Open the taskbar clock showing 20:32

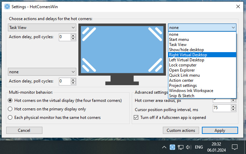[216, 147]
